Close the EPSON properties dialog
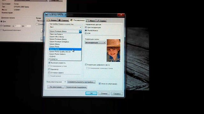This screenshot has width=204, height=114. [121, 15]
